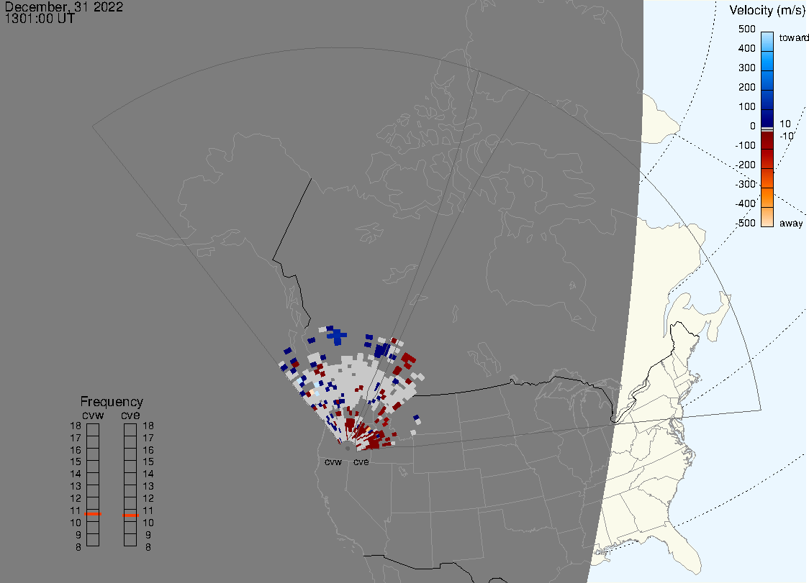The image size is (809, 583).
Task: Pick the pale peach swatch between -400 and -500
Action: [x=767, y=217]
